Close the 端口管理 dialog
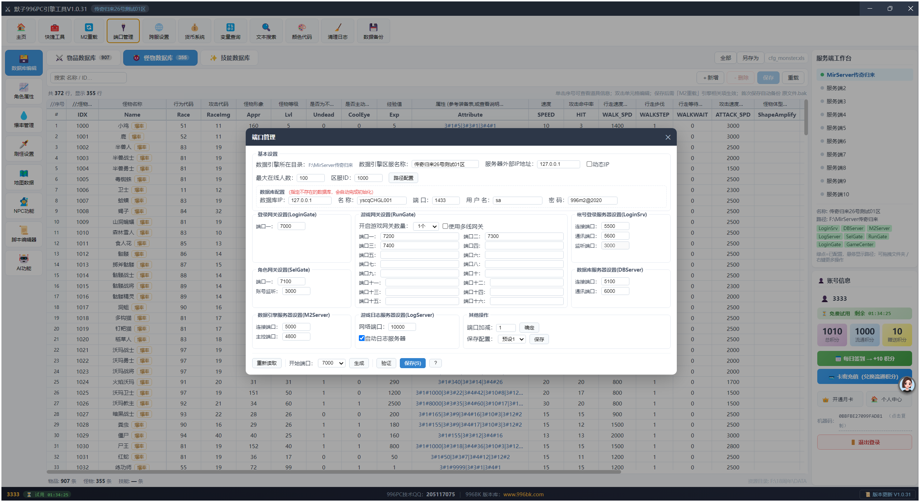Screen dimensions: 920x502 pos(668,137)
